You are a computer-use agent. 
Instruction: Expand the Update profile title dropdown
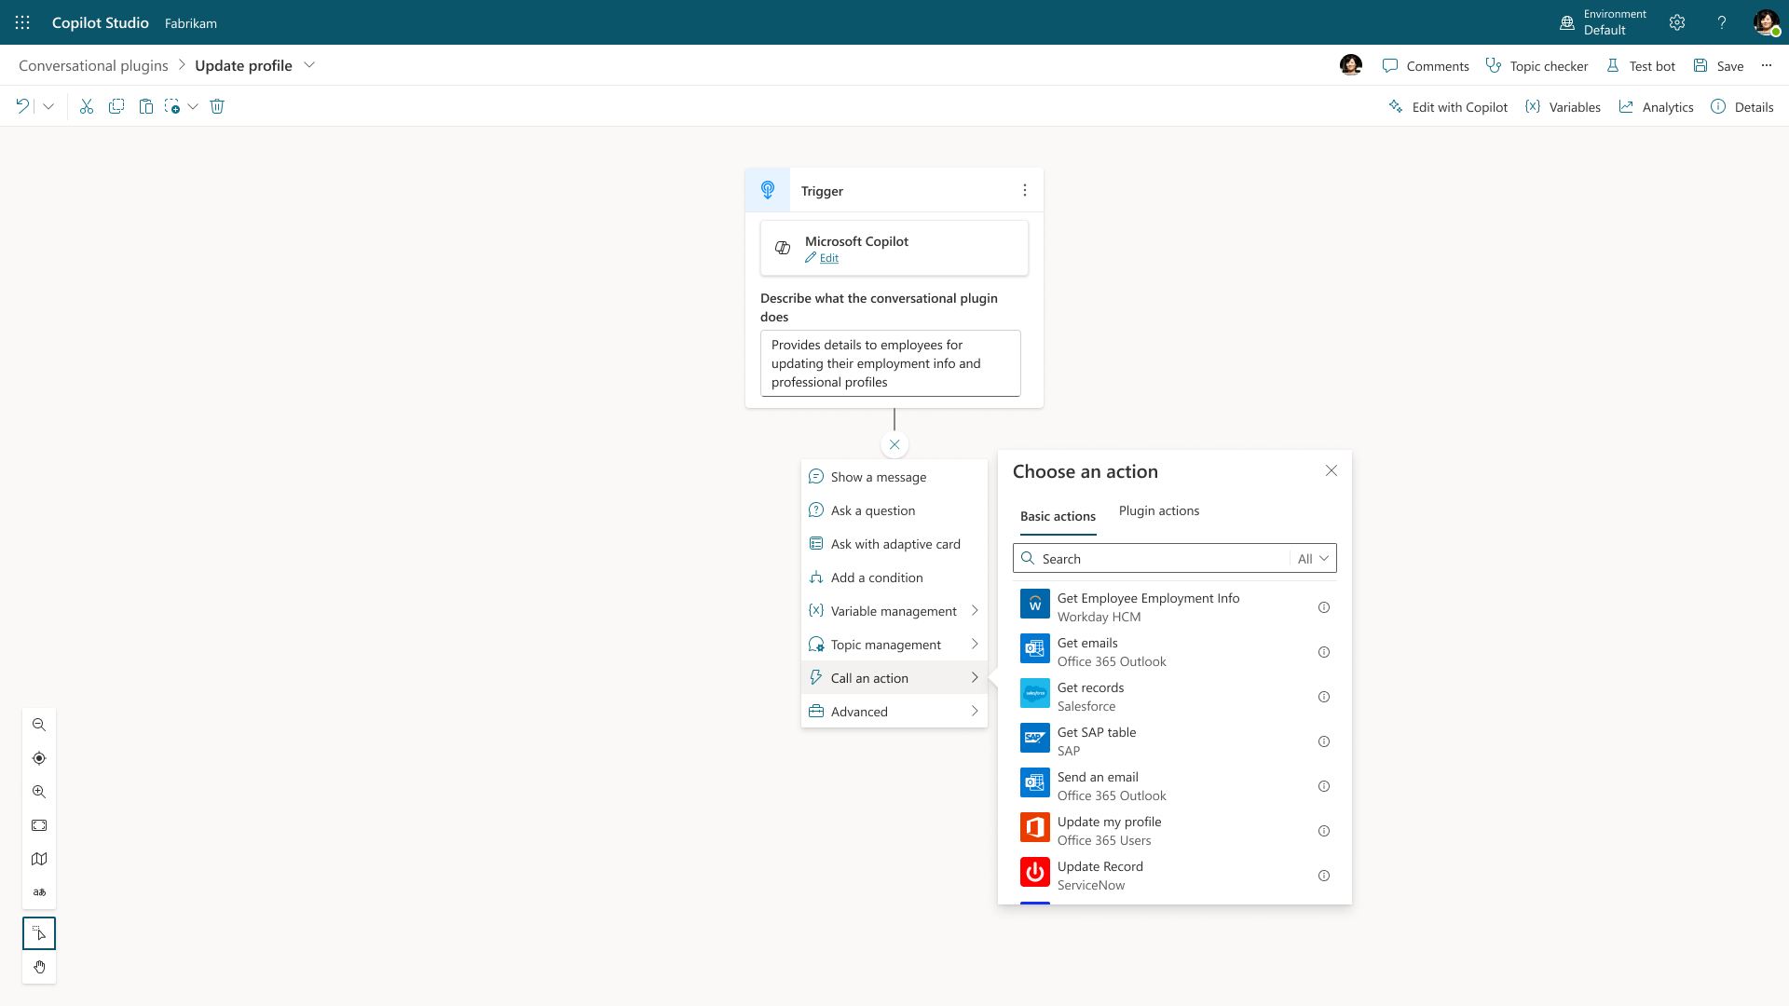click(x=309, y=65)
